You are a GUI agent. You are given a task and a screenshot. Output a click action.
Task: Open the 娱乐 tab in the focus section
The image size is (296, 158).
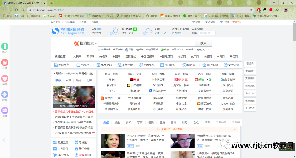coord(117,122)
